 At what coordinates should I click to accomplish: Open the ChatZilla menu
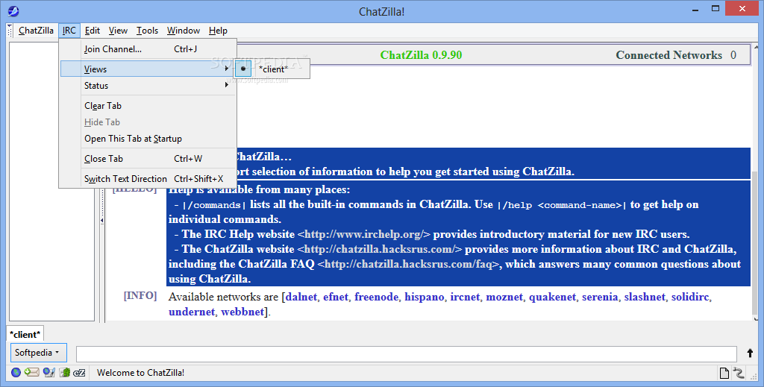(x=36, y=31)
